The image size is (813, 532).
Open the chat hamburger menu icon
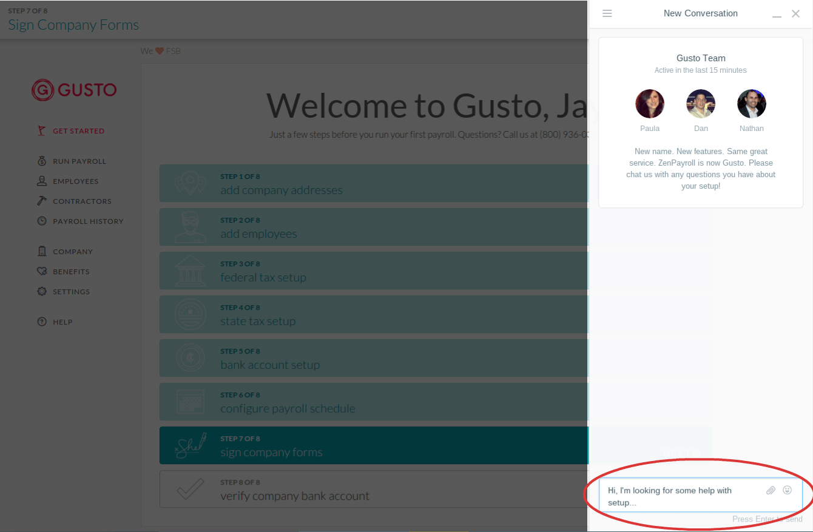607,13
